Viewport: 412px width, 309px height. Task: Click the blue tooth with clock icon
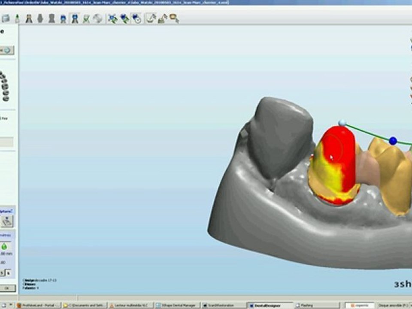tap(136, 18)
